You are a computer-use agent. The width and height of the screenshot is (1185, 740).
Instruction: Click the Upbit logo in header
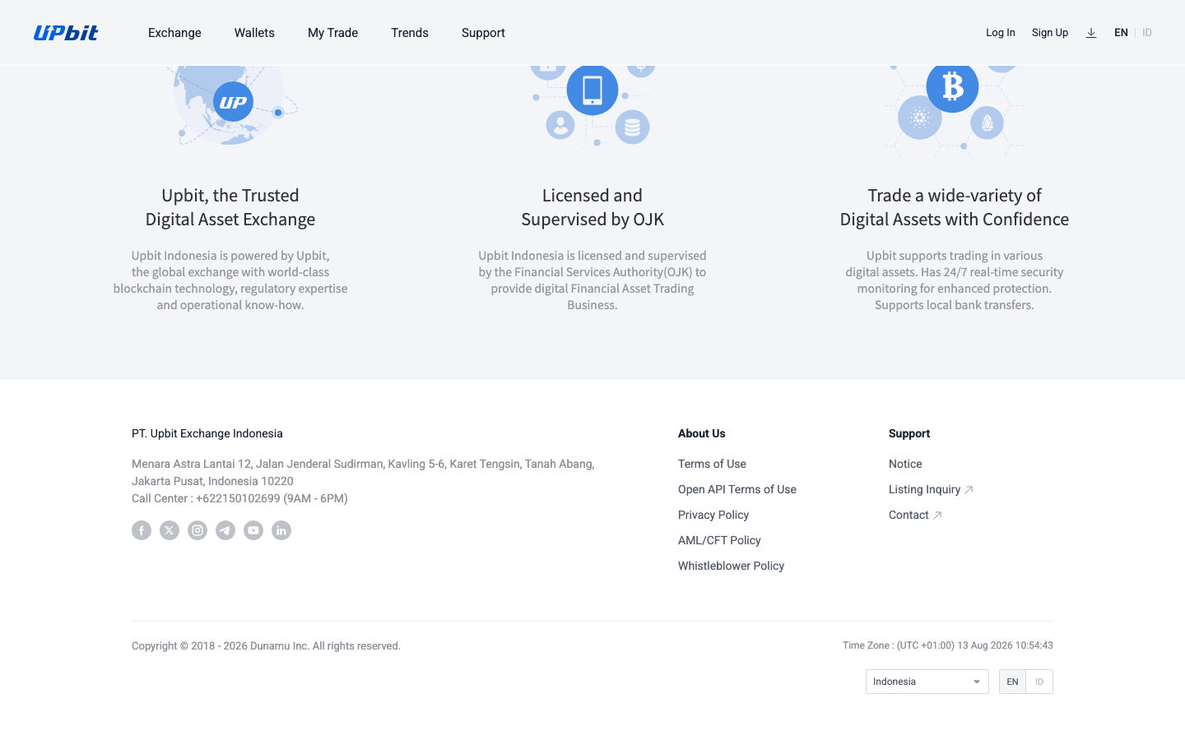[x=66, y=33]
